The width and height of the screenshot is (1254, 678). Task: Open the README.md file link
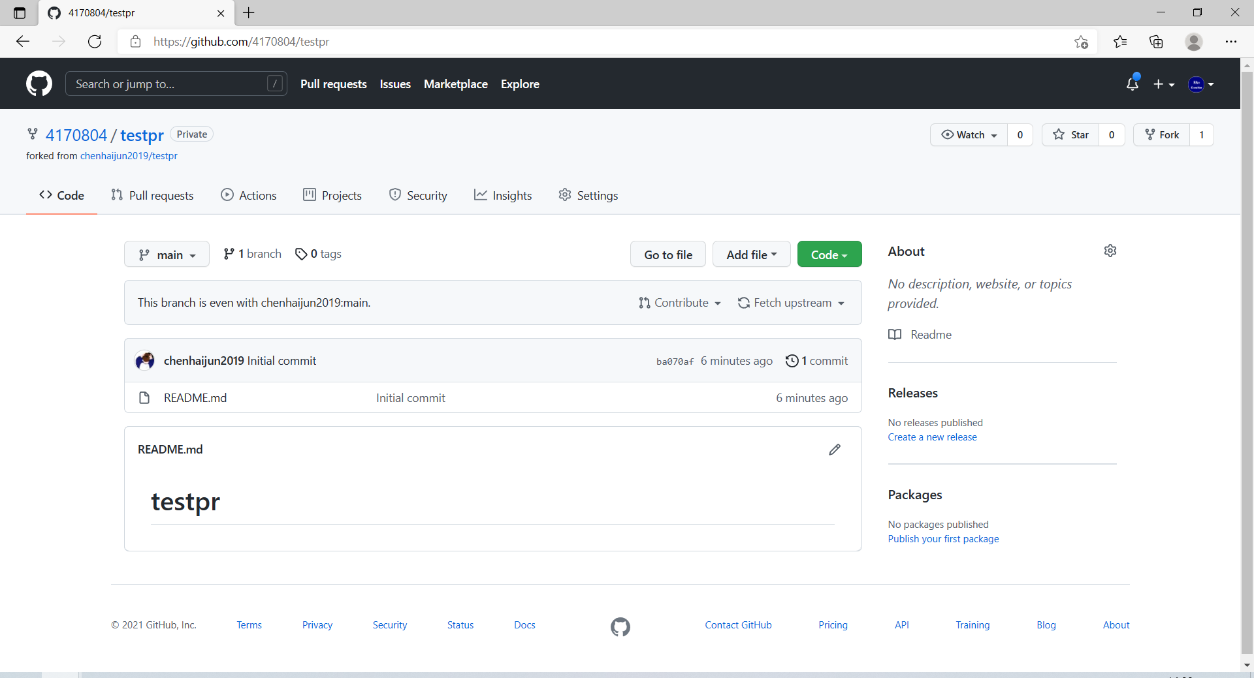pyautogui.click(x=195, y=398)
